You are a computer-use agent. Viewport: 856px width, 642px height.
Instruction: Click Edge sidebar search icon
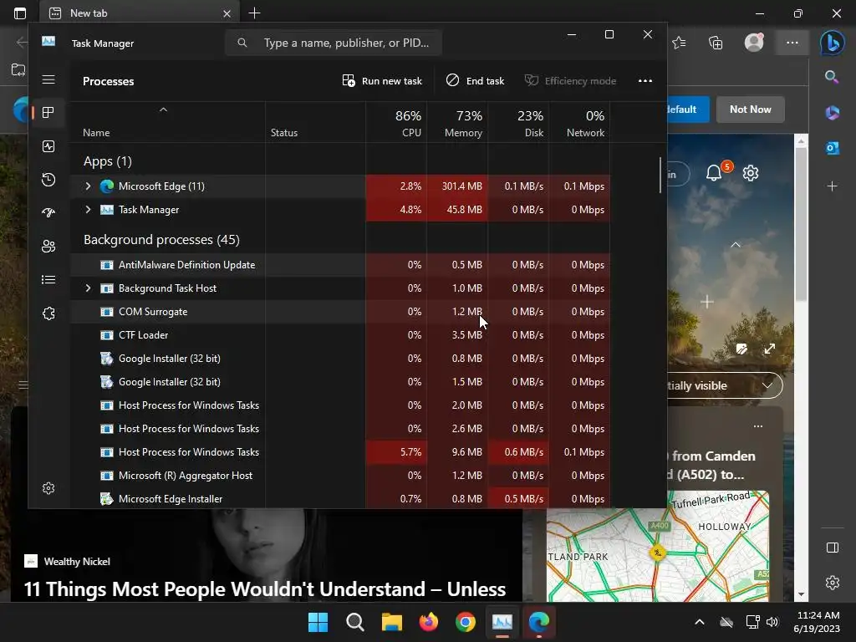(x=832, y=77)
